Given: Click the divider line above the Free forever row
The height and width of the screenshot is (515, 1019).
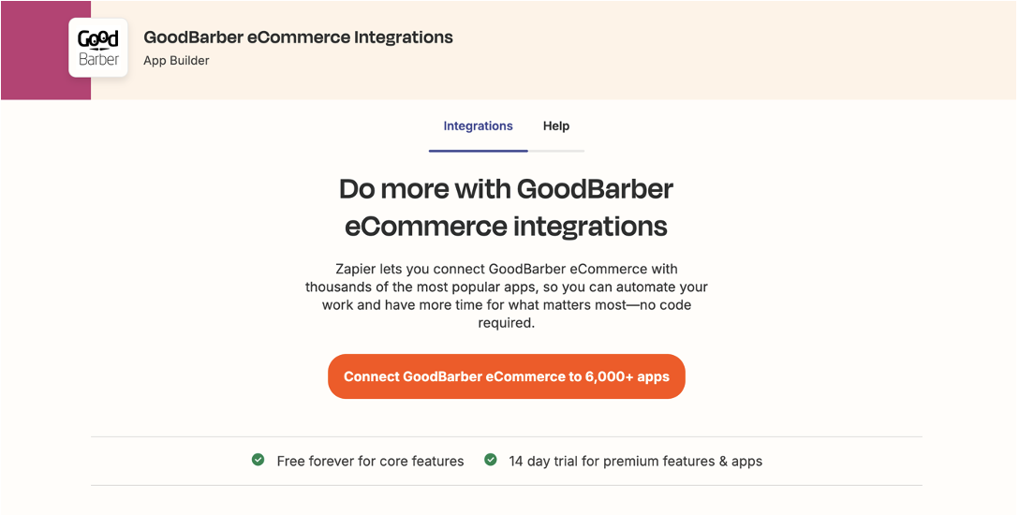Looking at the screenshot, I should pos(506,436).
